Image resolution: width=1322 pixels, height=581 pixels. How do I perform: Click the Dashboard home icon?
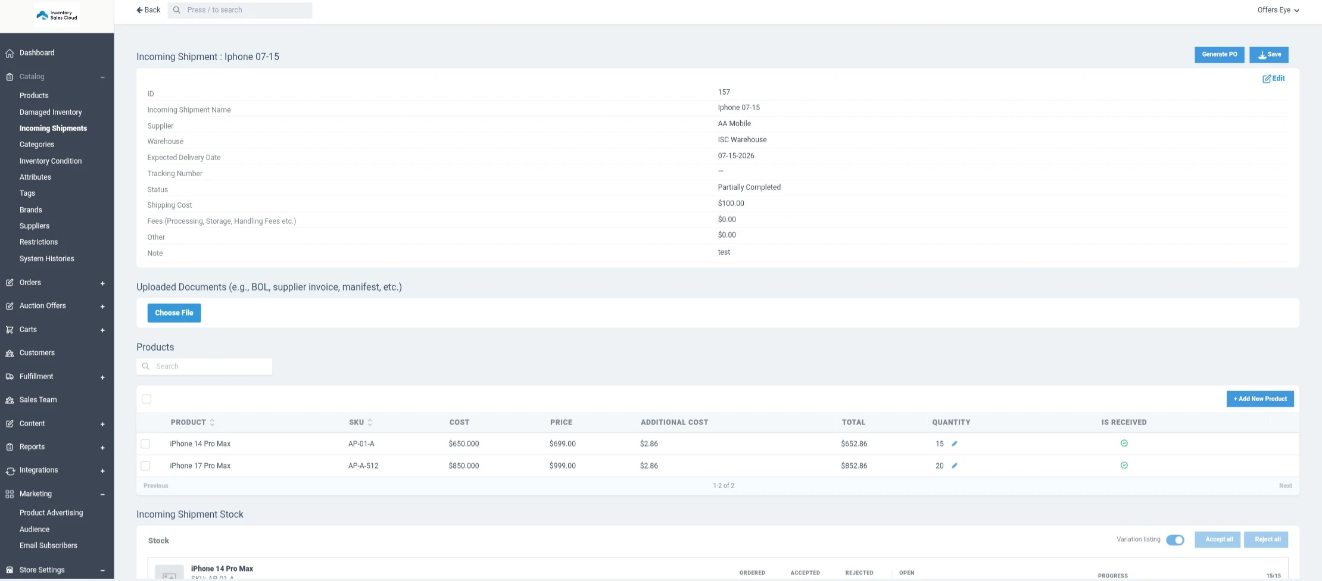click(10, 53)
